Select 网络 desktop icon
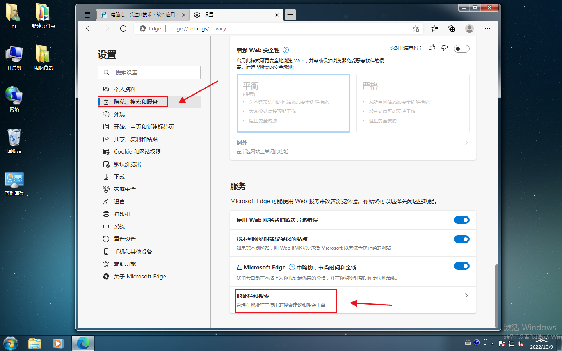 14,99
